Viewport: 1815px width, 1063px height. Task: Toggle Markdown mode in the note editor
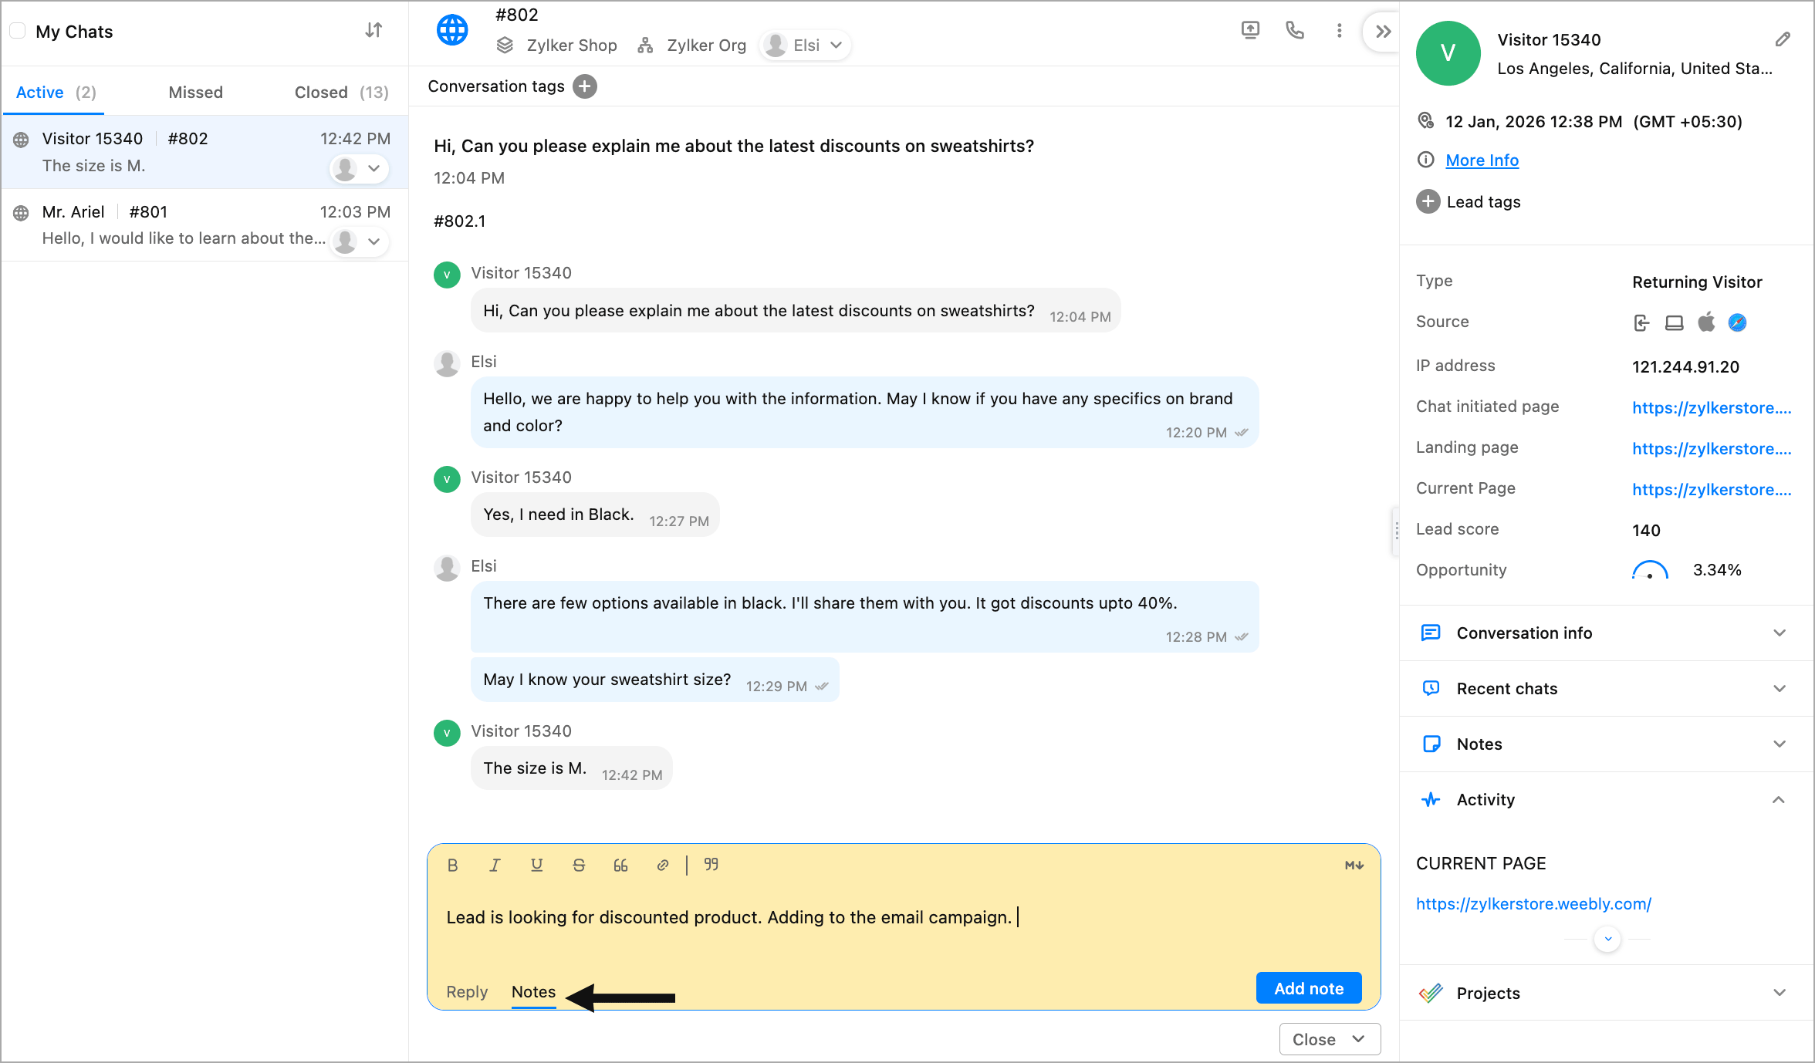point(1354,866)
